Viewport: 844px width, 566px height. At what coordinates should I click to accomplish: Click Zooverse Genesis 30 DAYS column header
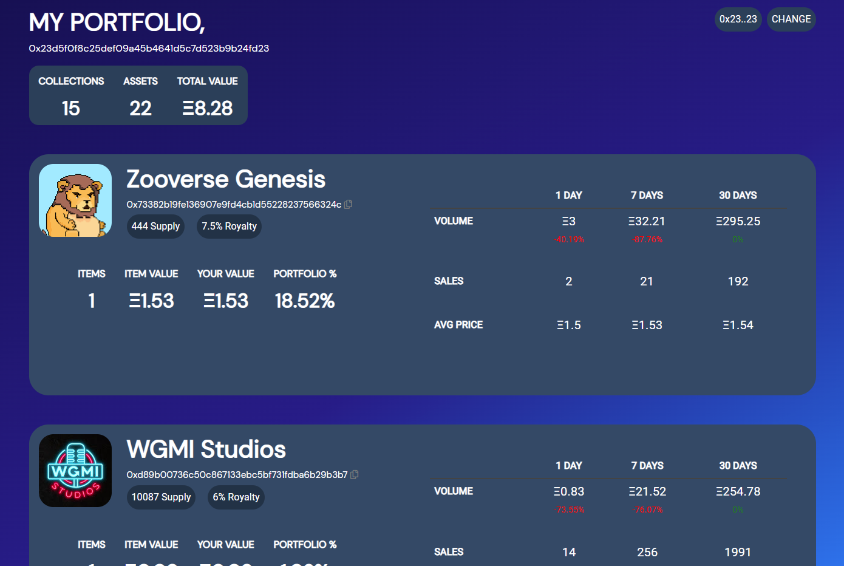(738, 196)
